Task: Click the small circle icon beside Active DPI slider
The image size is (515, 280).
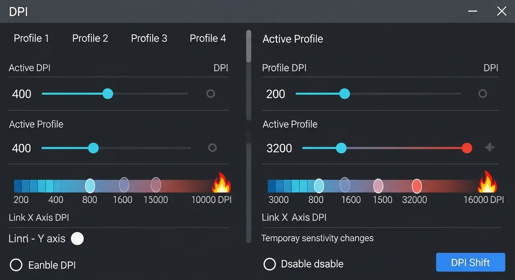Action: [x=210, y=94]
